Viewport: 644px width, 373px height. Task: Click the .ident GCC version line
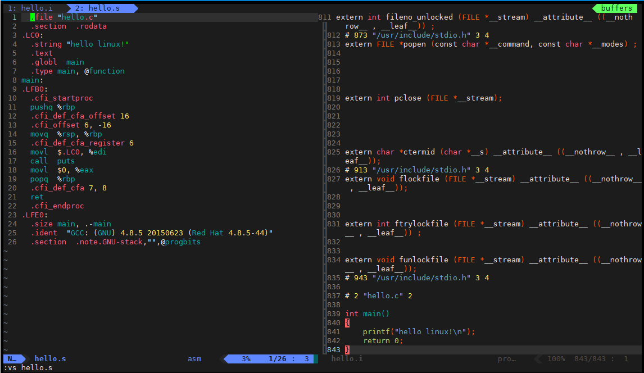coord(152,234)
